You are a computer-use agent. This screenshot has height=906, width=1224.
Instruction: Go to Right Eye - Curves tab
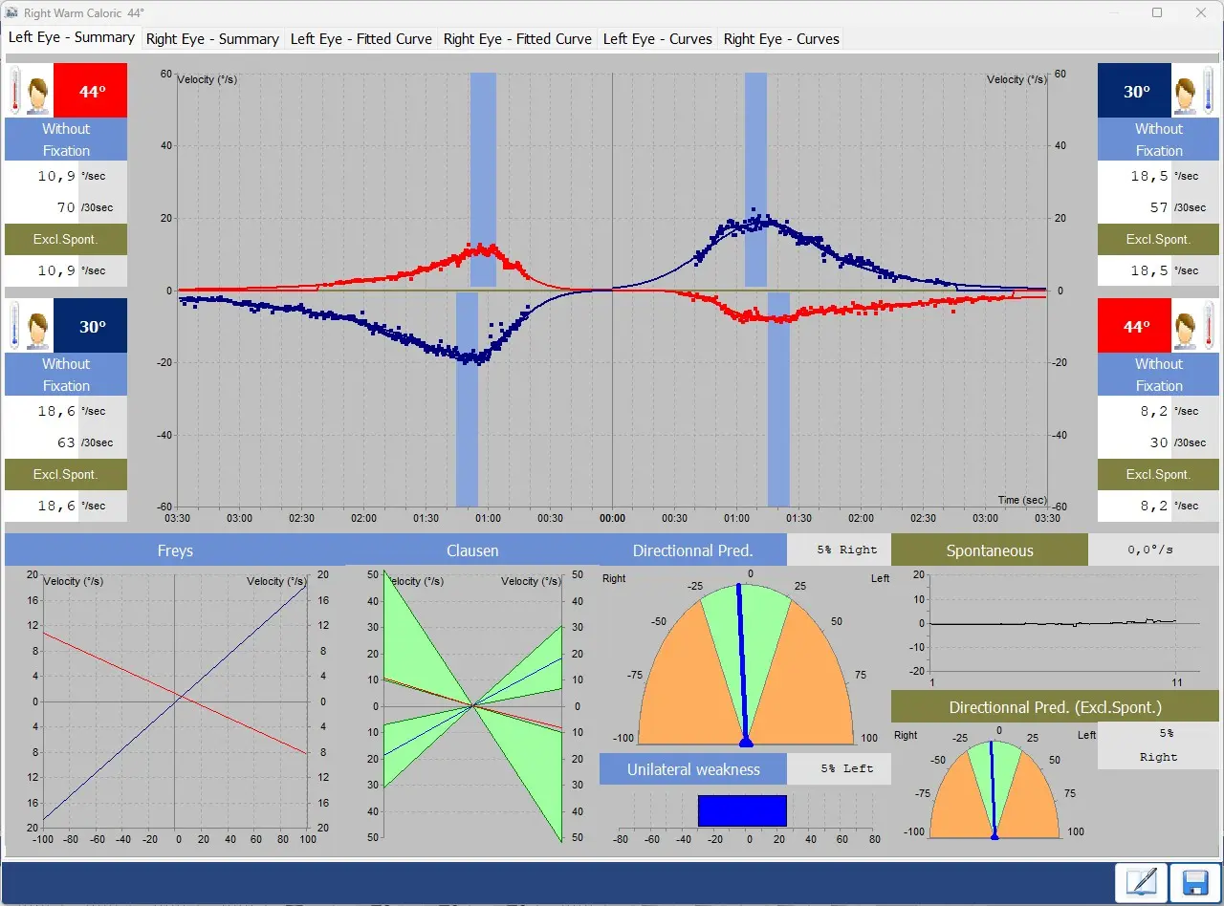point(781,39)
